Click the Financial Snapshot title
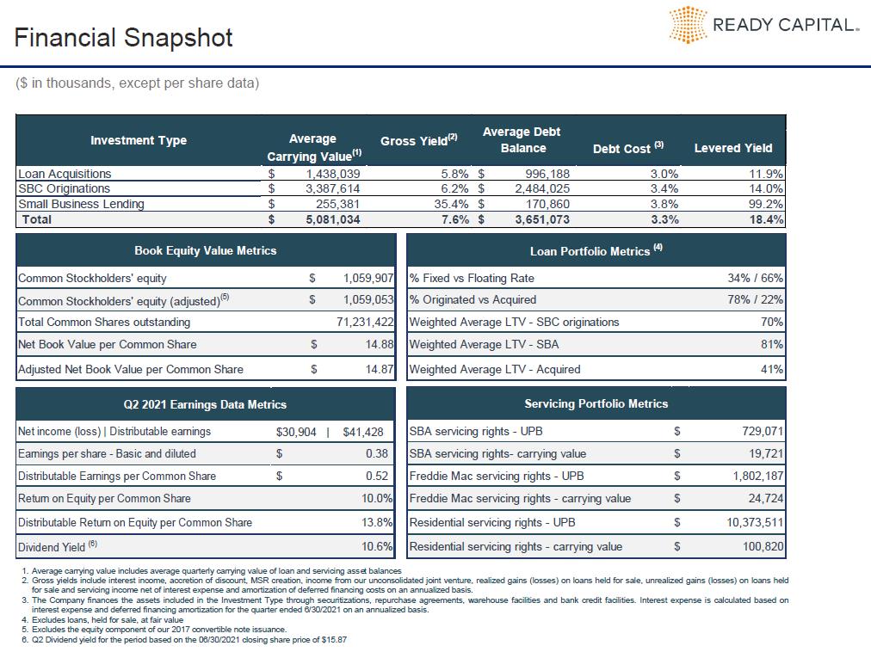Viewport: 871px width, 652px height. [123, 38]
